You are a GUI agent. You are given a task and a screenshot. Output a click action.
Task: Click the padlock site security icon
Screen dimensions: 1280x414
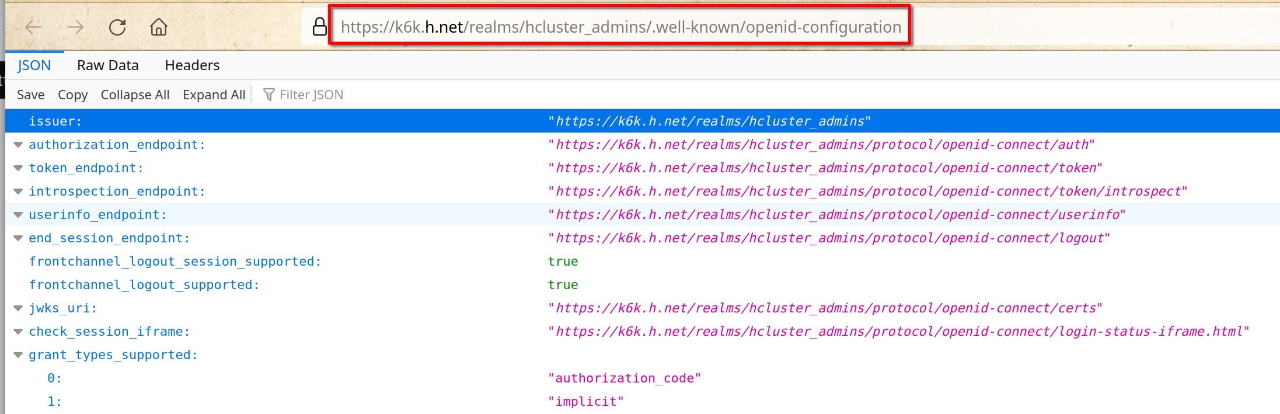319,26
